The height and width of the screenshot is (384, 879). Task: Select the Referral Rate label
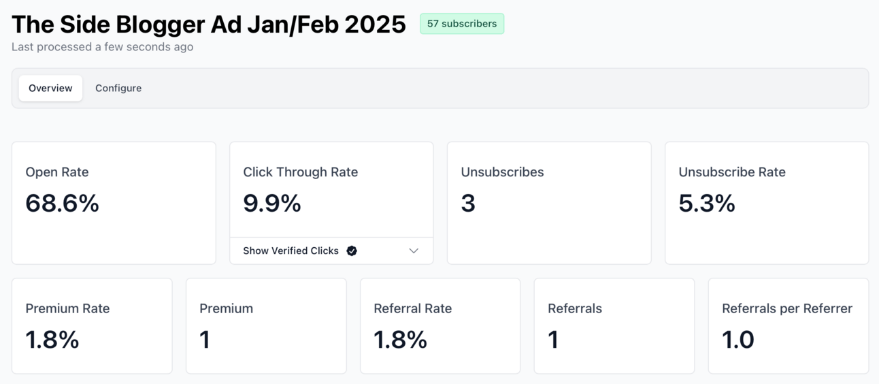(412, 308)
